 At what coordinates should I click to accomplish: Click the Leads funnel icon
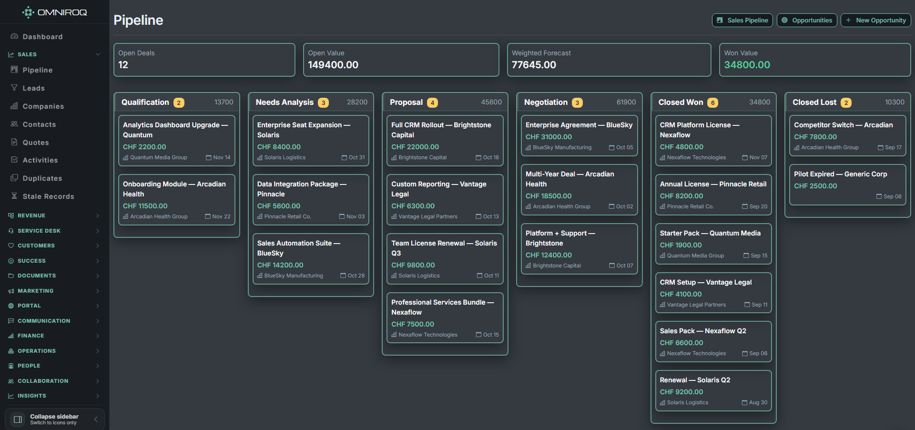[14, 88]
